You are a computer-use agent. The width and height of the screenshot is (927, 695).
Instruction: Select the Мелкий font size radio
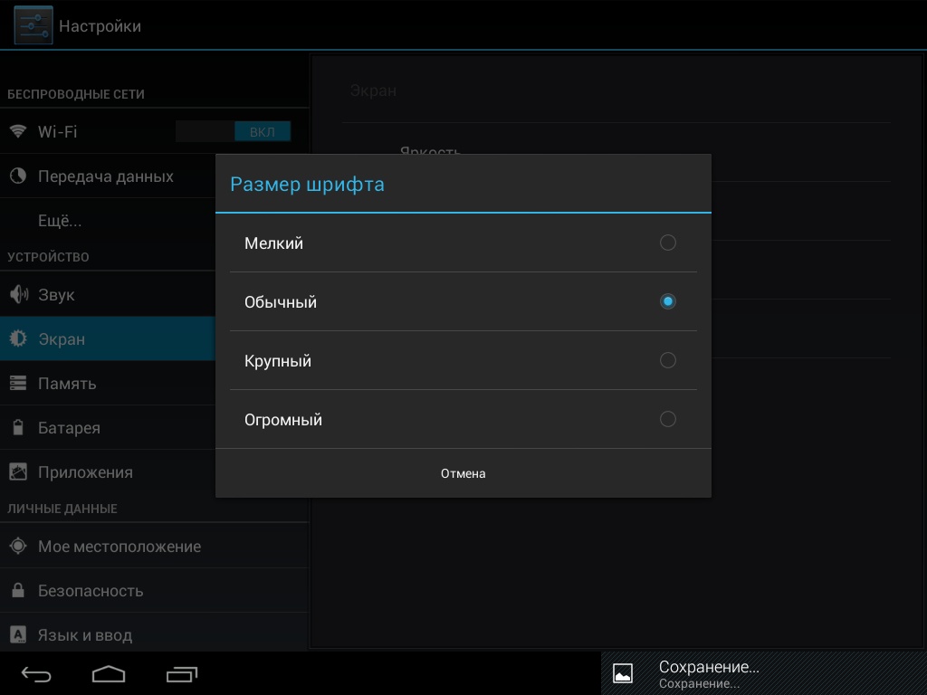[667, 243]
